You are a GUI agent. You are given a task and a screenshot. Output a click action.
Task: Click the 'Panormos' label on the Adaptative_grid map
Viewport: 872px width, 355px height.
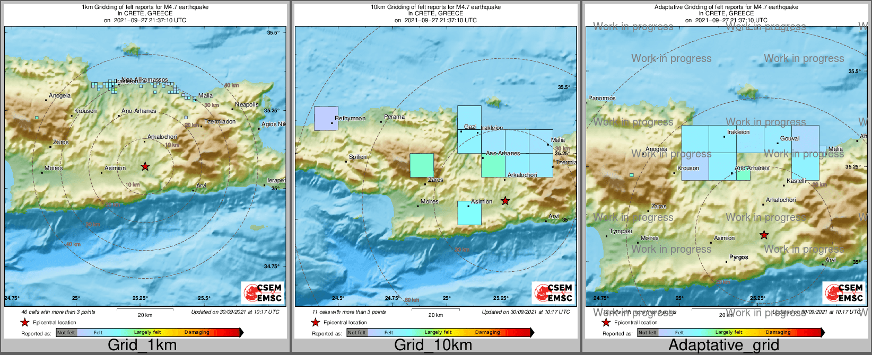(602, 99)
